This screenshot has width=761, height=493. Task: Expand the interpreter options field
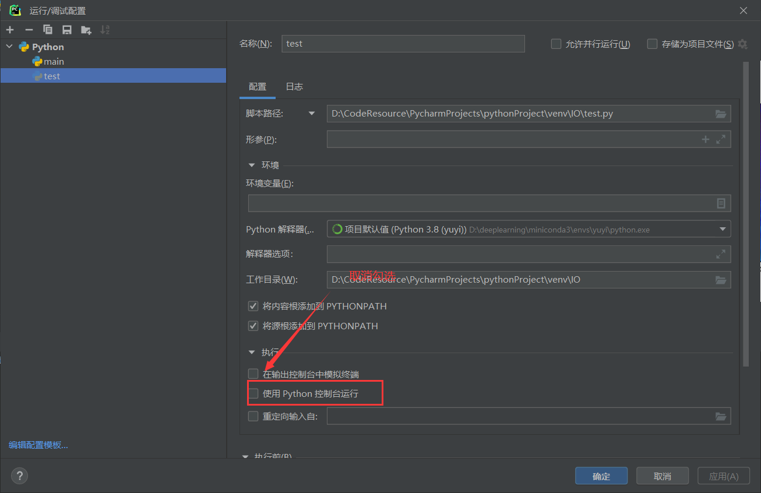click(x=721, y=254)
